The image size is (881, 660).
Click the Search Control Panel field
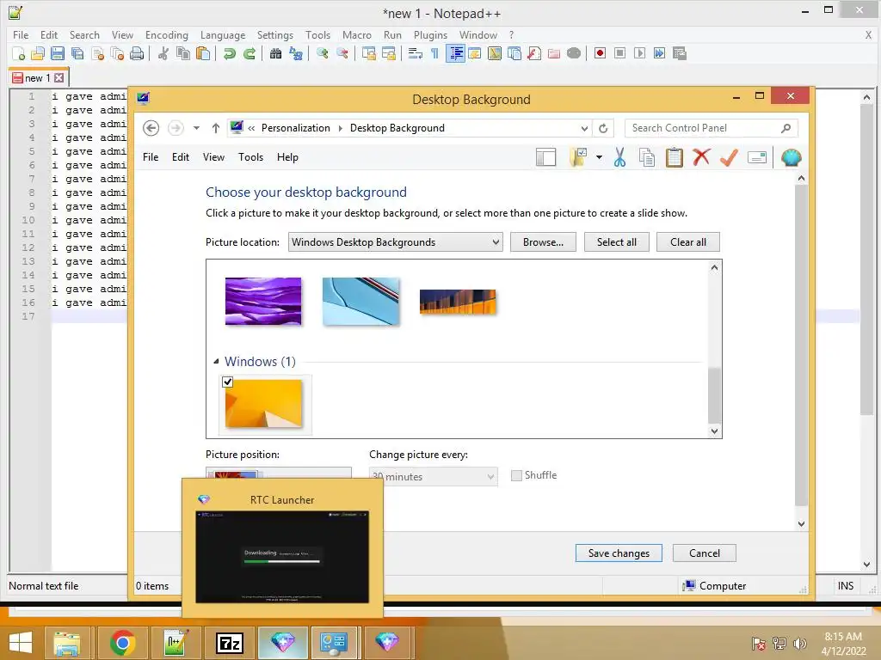click(x=711, y=128)
